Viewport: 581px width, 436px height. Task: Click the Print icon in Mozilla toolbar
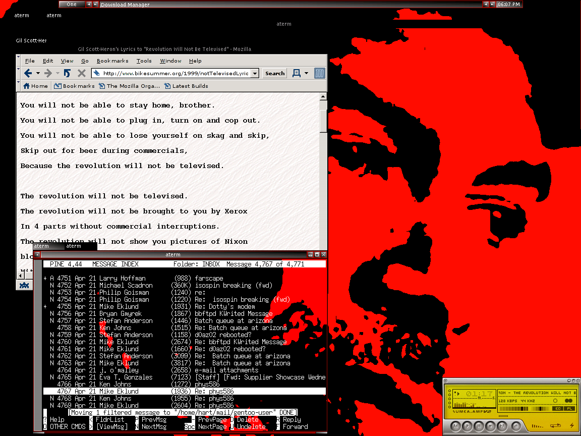(297, 73)
